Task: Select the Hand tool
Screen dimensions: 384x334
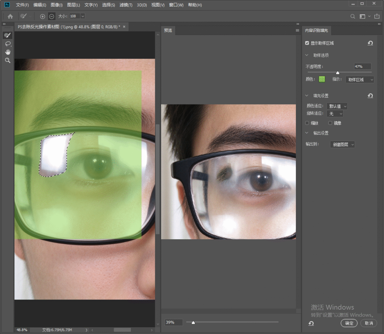Action: pos(8,52)
